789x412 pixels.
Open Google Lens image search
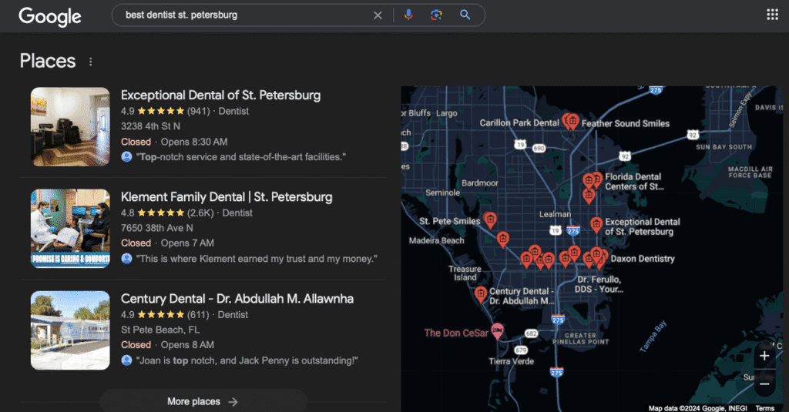pos(436,15)
